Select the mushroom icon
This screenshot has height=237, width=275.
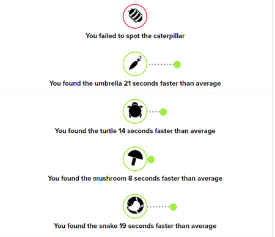click(135, 159)
